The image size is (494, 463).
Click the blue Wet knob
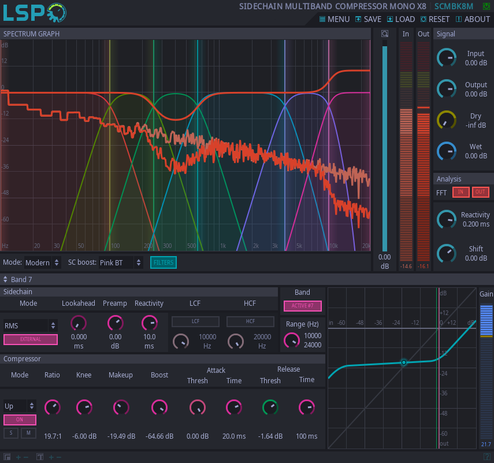(x=447, y=151)
